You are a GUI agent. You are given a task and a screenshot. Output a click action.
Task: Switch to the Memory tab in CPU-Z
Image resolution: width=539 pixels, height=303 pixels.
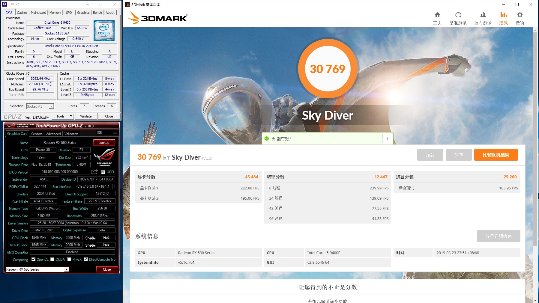pyautogui.click(x=55, y=13)
